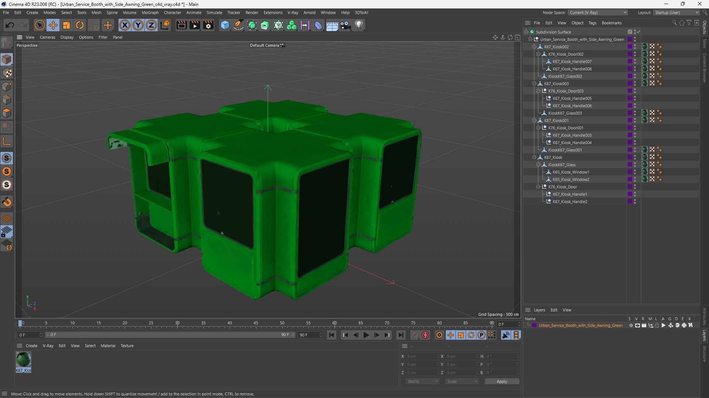Click the Apply button
Image resolution: width=709 pixels, height=398 pixels.
point(502,381)
